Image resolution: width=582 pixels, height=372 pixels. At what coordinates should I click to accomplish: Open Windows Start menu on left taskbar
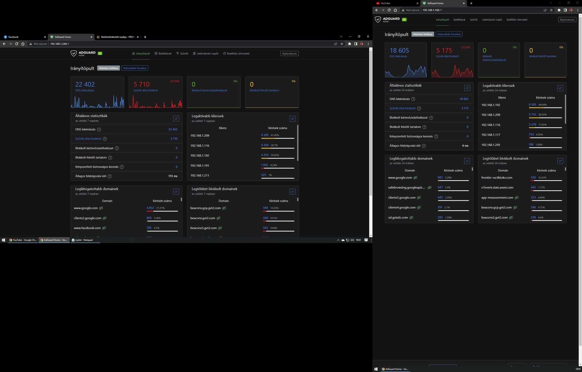[4, 240]
